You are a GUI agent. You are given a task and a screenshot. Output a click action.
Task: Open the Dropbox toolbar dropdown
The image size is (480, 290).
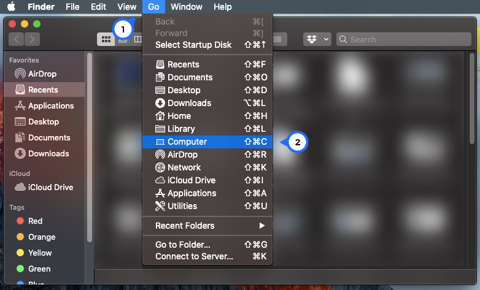(x=317, y=39)
